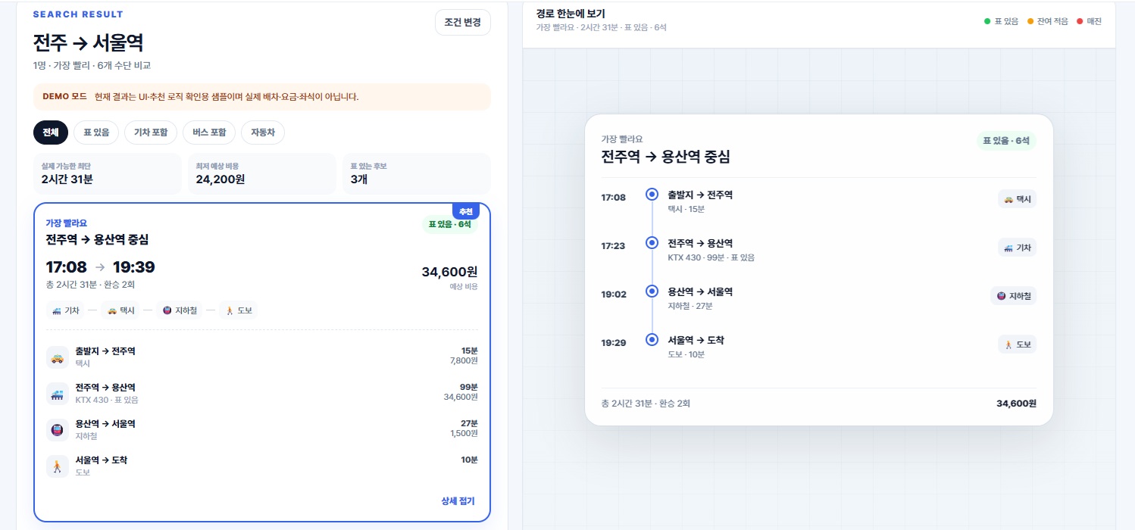Click KTX 430 · 표 있음 in result card

(107, 400)
